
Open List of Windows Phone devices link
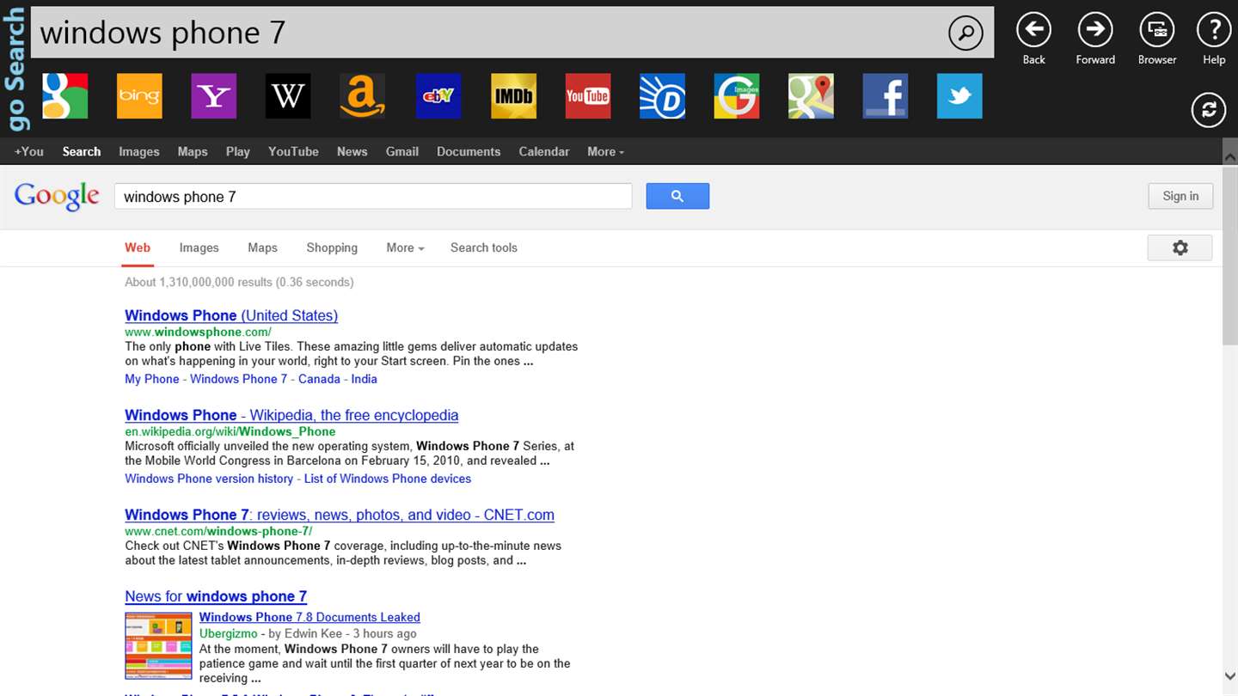pyautogui.click(x=388, y=479)
